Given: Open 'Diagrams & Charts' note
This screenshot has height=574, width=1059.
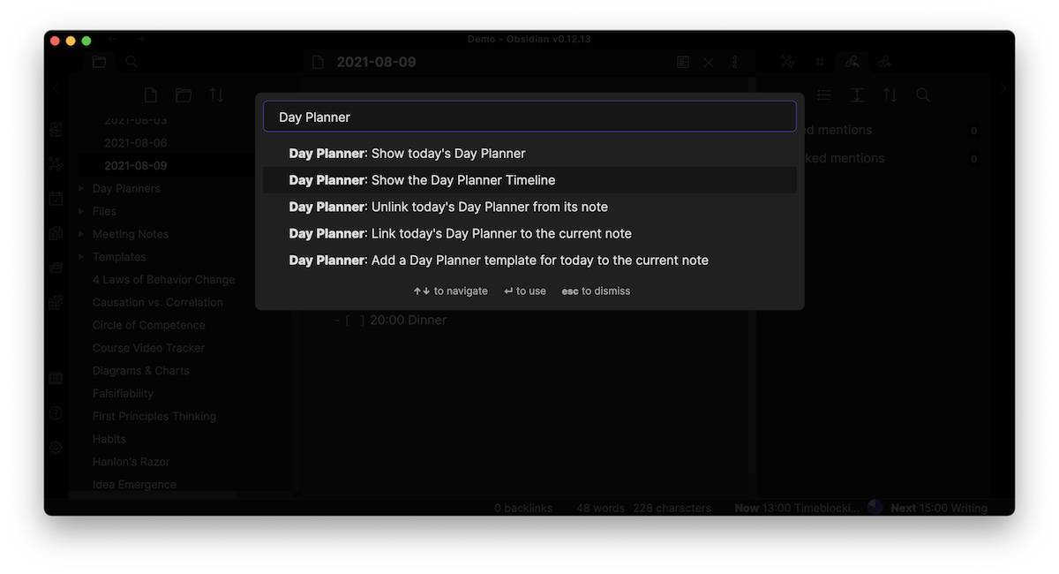Looking at the screenshot, I should 141,371.
